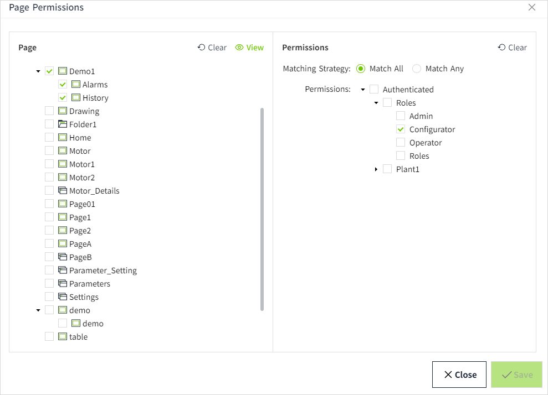This screenshot has height=395, width=548.
Task: Click the Parameter_Setting page icon
Action: (63, 271)
